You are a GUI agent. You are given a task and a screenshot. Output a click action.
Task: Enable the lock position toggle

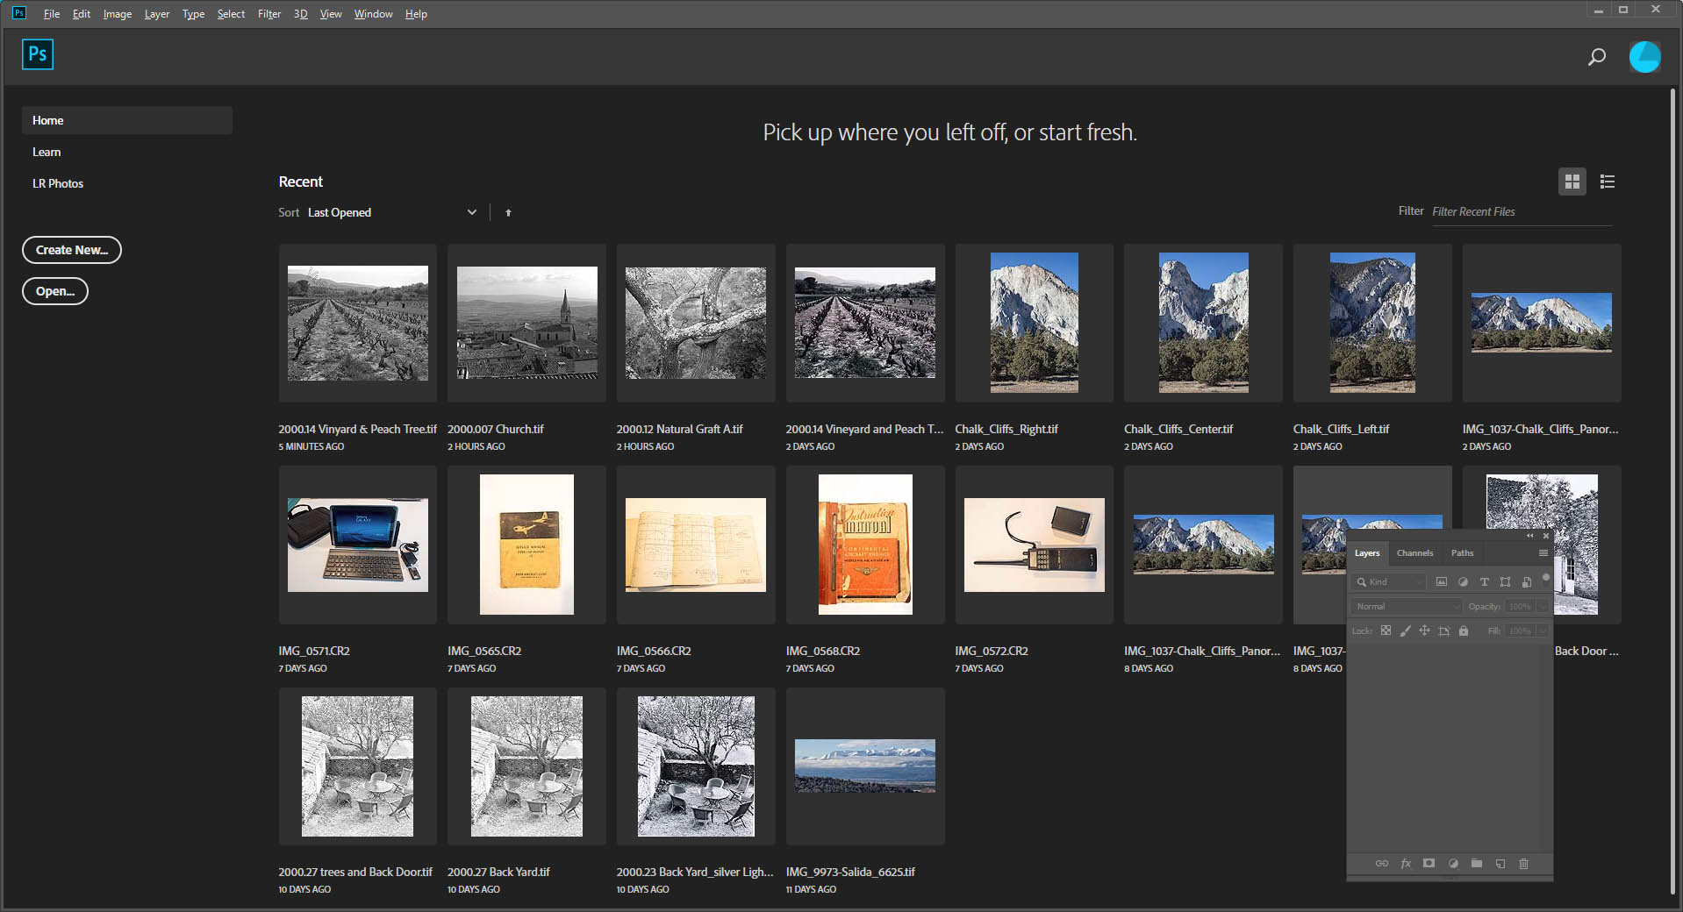(1424, 631)
